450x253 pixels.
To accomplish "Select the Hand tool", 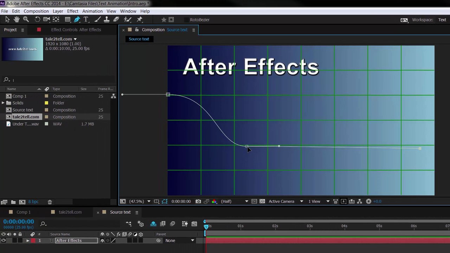I will coord(17,20).
